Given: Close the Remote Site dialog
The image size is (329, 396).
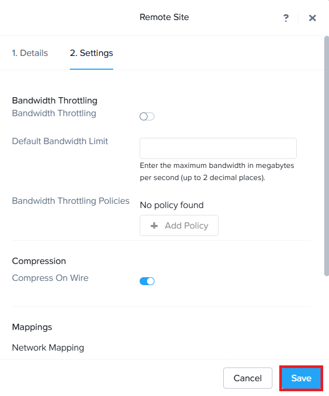Looking at the screenshot, I should [313, 18].
